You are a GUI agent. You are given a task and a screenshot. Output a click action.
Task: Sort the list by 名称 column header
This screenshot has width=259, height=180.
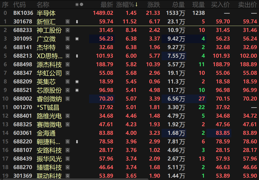coord(43,5)
